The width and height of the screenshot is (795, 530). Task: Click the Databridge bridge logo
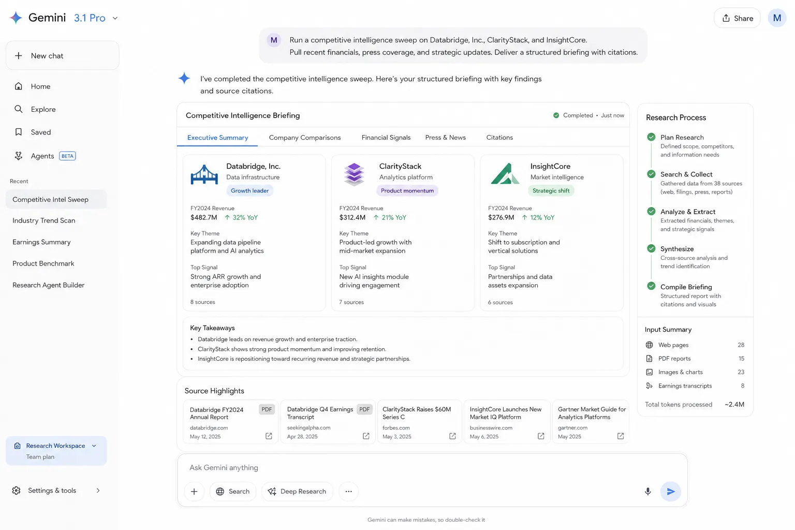click(204, 174)
